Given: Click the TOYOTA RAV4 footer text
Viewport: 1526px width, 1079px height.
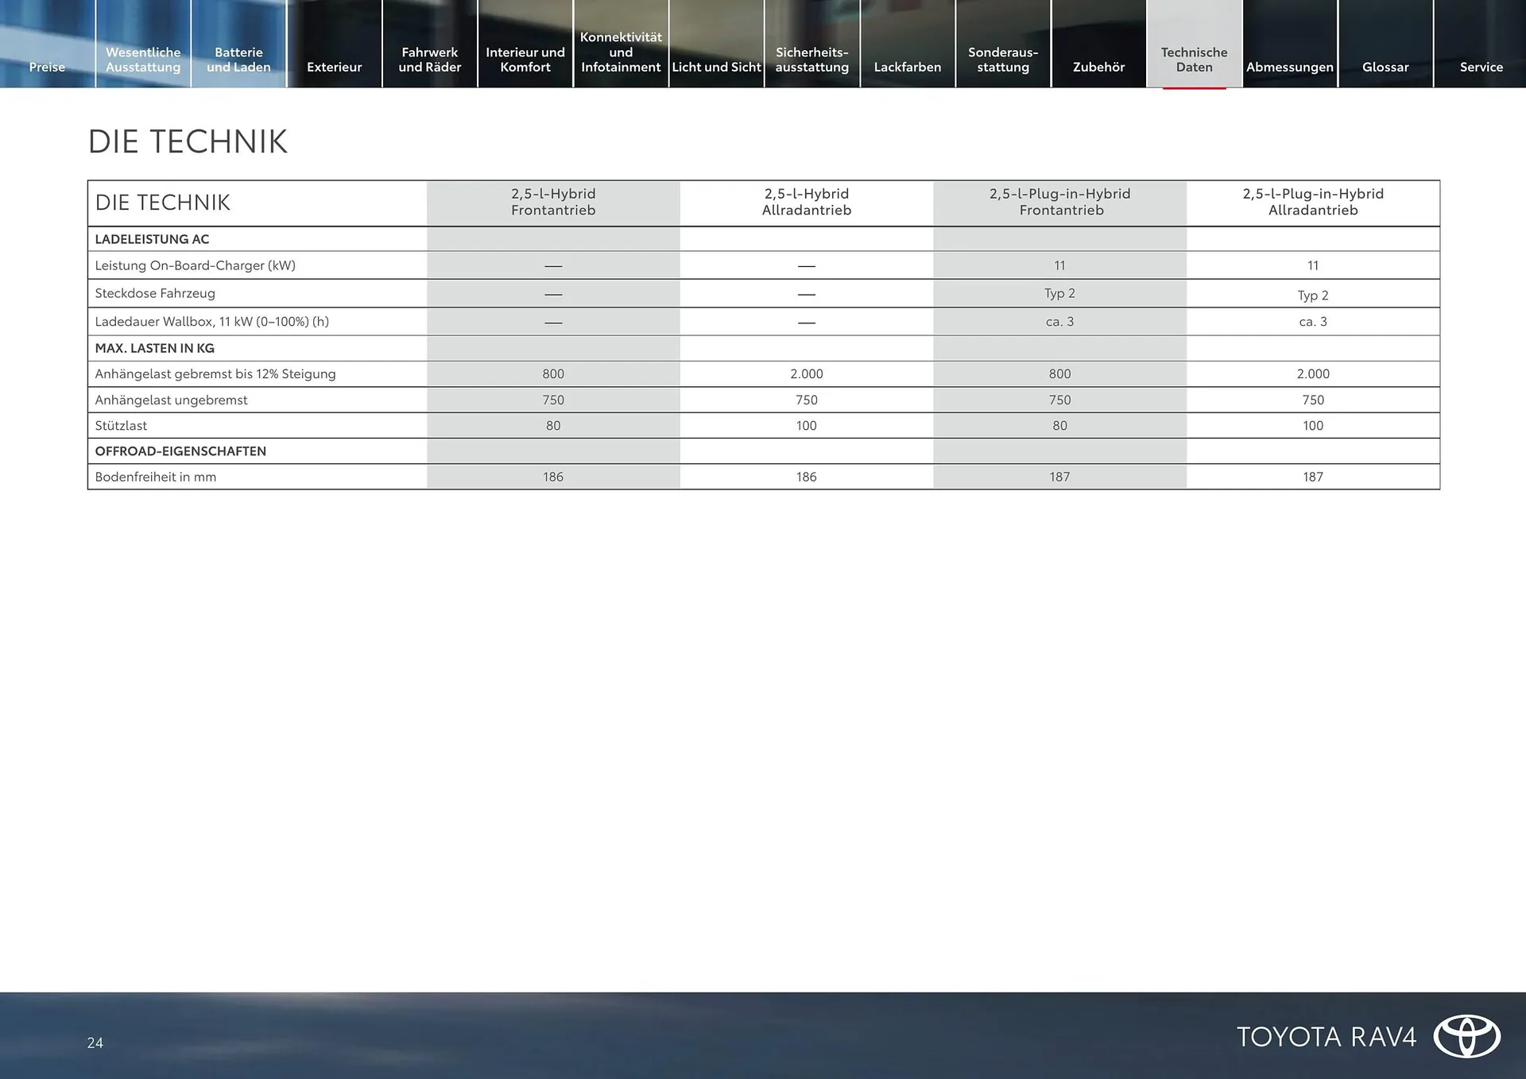Looking at the screenshot, I should (x=1326, y=1037).
